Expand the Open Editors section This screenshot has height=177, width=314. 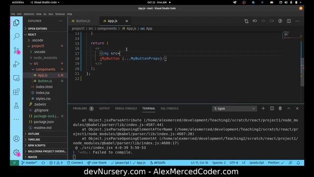coord(46,29)
